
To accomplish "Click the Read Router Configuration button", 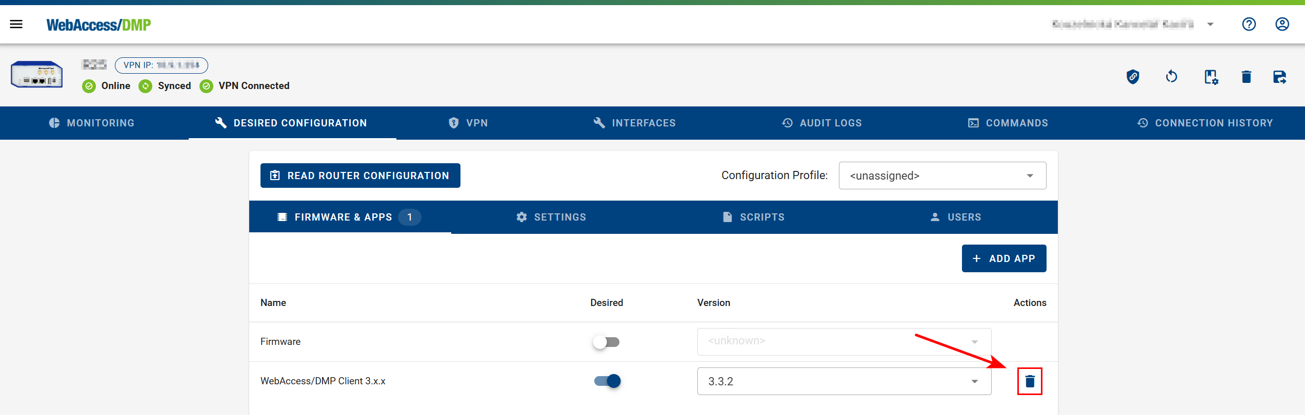I will point(360,176).
